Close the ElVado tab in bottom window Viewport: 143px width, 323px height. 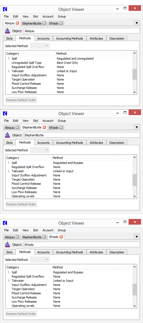(61, 237)
